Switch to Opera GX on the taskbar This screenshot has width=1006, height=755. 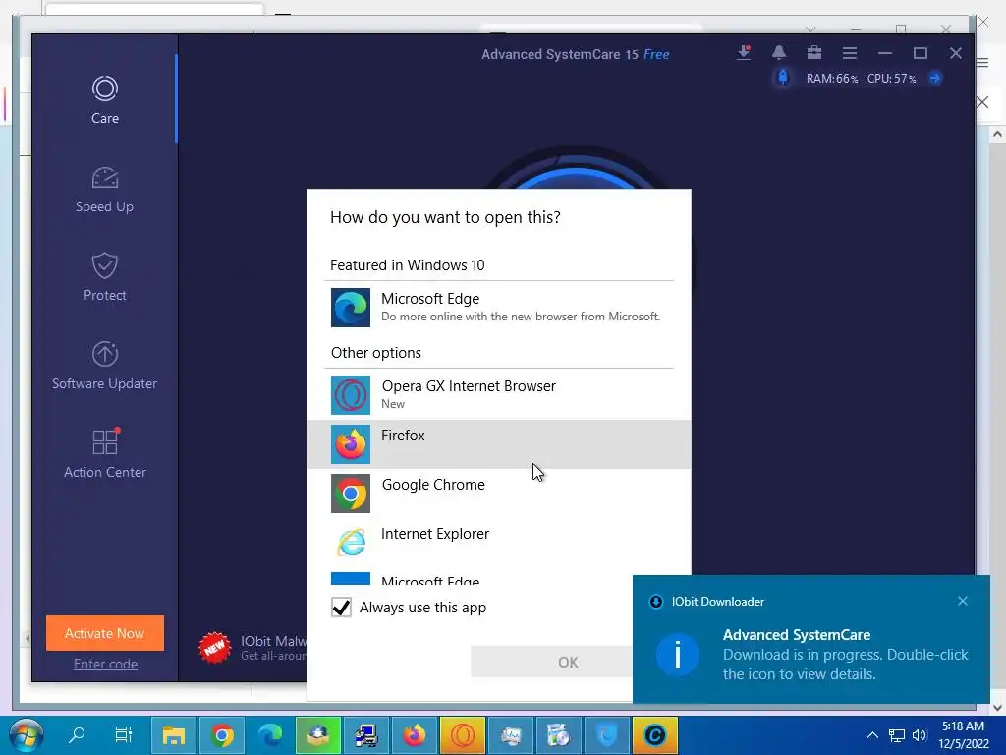click(462, 735)
